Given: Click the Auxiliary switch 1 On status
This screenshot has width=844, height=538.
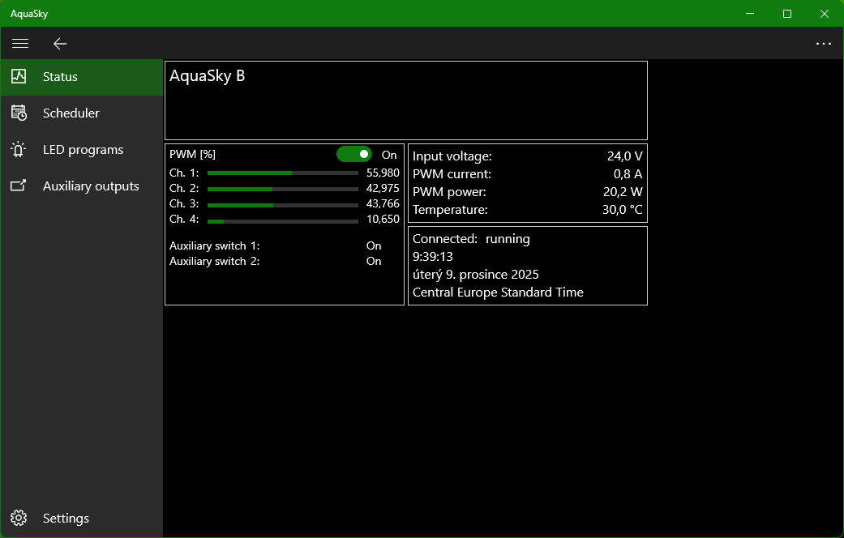Looking at the screenshot, I should tap(374, 246).
